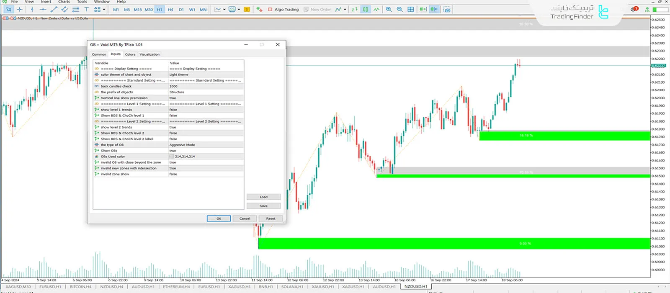Click the OK button in dialog

tap(219, 218)
